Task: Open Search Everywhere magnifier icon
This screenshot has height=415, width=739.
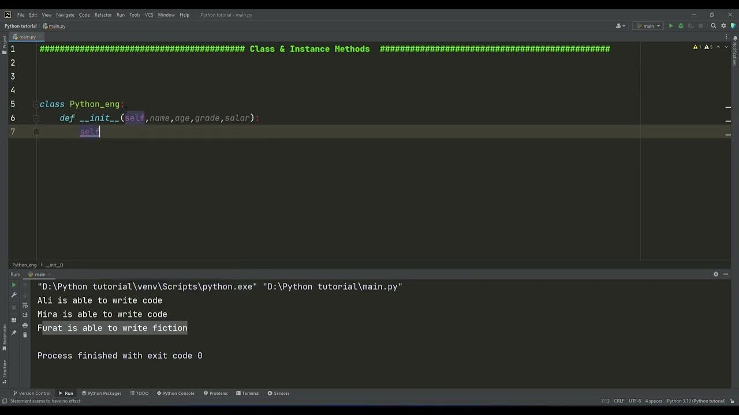Action: coord(714,26)
